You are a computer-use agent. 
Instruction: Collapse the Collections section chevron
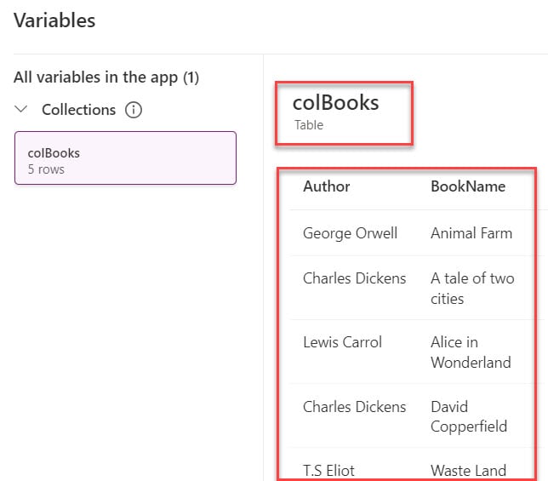[21, 110]
